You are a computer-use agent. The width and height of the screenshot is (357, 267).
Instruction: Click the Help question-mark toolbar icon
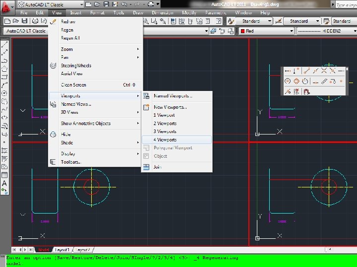click(218, 21)
